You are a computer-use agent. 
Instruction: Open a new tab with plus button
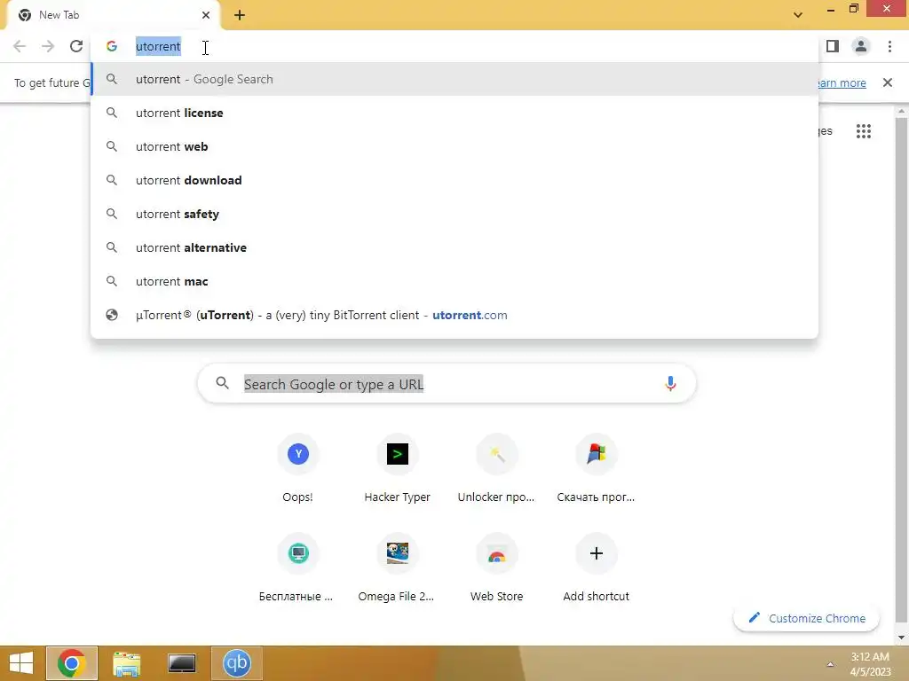tap(240, 15)
